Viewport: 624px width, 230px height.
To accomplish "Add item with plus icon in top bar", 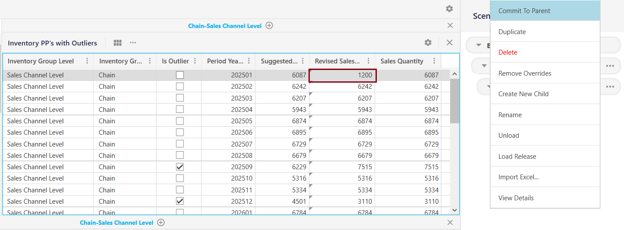I will [269, 25].
